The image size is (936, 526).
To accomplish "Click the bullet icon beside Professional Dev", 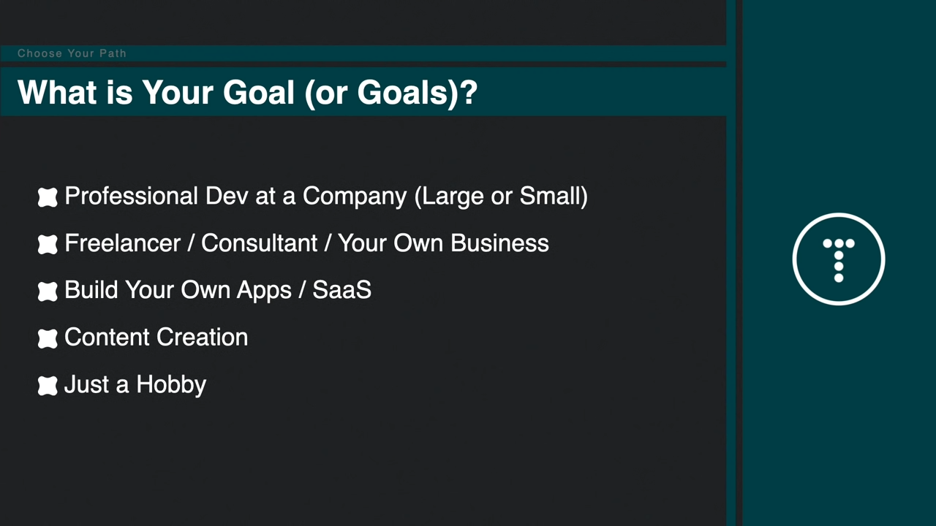I will tap(48, 197).
